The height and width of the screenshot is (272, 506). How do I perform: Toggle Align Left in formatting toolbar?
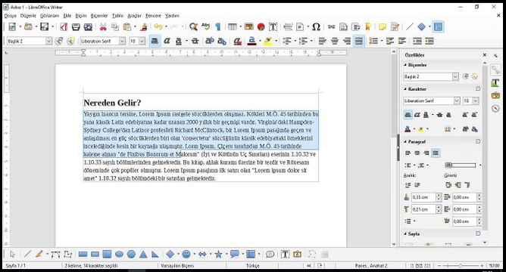(x=322, y=42)
